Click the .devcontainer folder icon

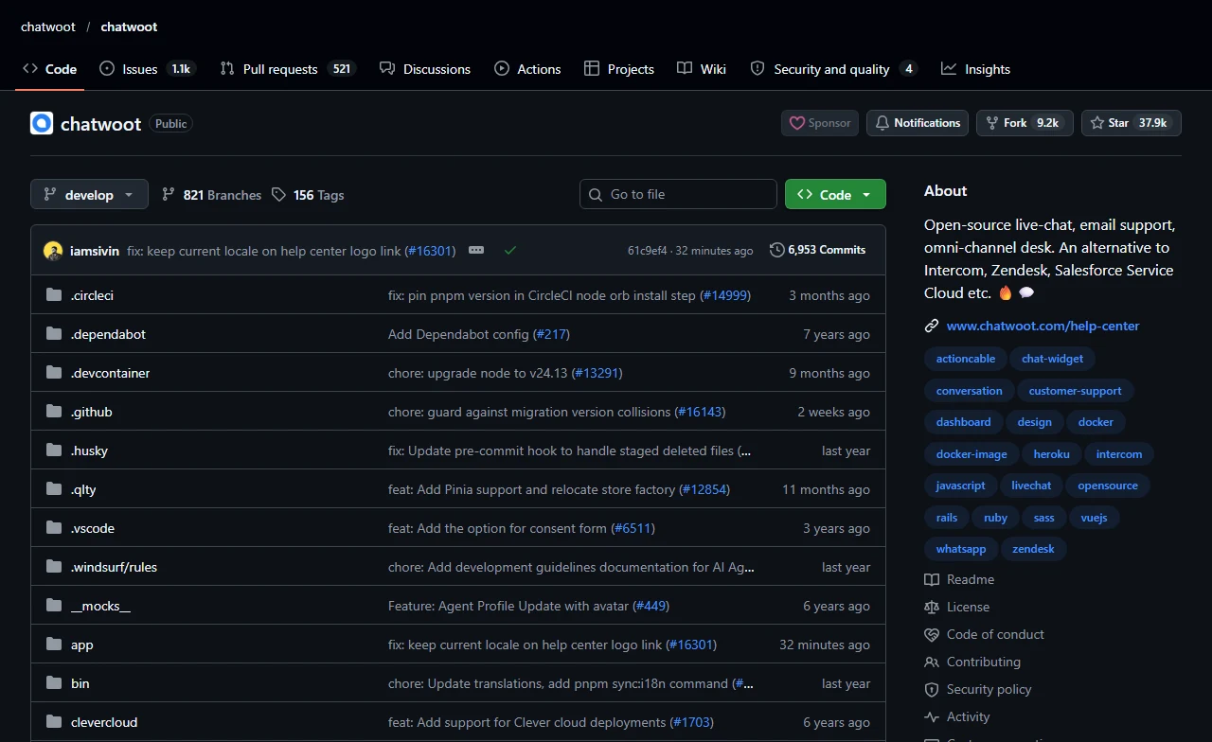coord(54,373)
